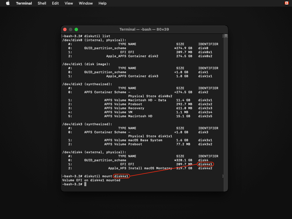Click the cursor at the last bash prompt

(85, 184)
